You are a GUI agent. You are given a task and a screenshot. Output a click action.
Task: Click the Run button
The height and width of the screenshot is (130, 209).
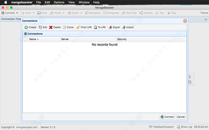[x=160, y=13]
